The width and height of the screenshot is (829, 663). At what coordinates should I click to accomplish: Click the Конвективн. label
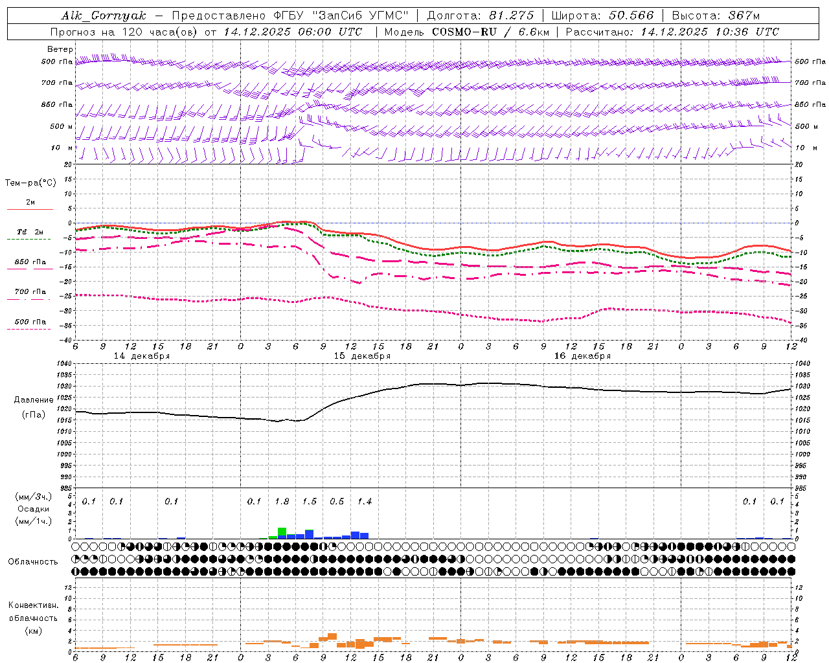click(x=33, y=605)
